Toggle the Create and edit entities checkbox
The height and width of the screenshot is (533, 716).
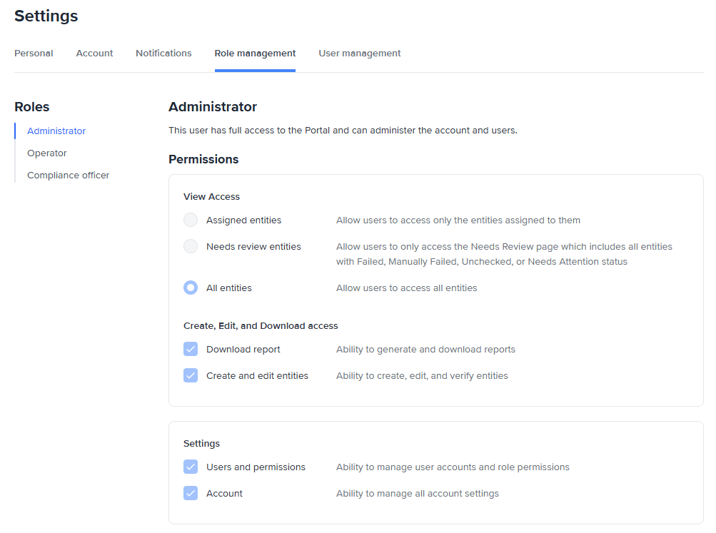(191, 376)
